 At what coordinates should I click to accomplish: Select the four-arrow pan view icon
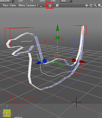(x=87, y=6)
